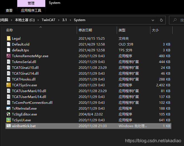184x146 pixels.
Task: Select file name TcAmsSerial.dll
Action: pyautogui.click(x=24, y=62)
